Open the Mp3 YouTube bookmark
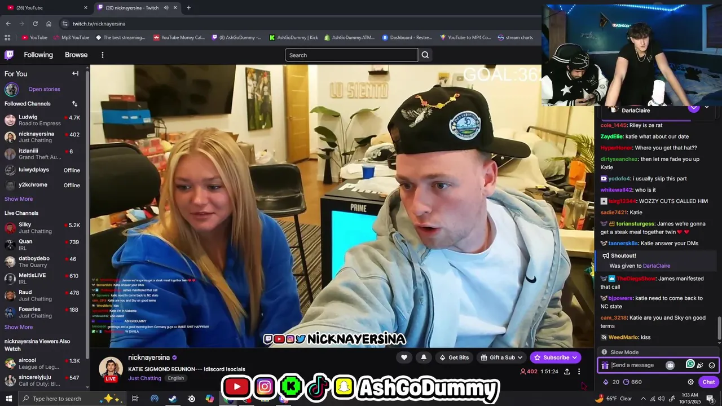 click(71, 38)
